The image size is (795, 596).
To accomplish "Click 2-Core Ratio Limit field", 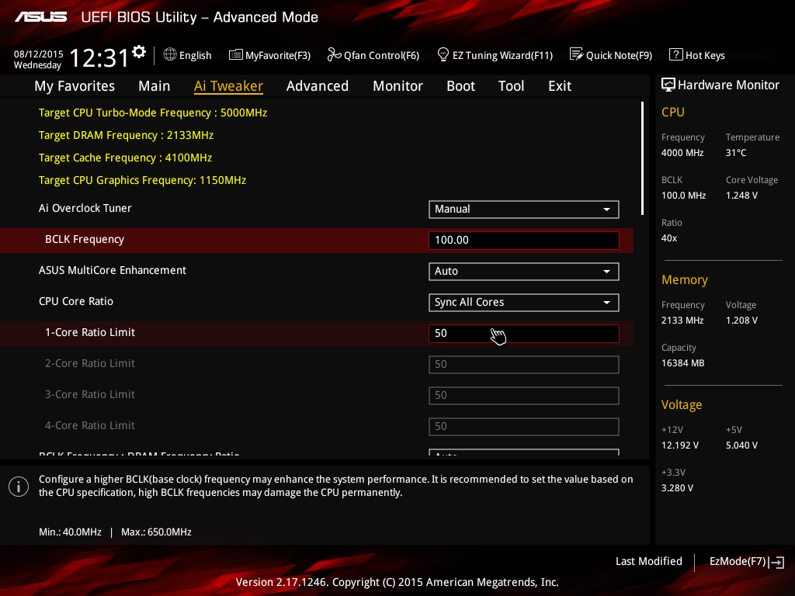I will point(524,365).
